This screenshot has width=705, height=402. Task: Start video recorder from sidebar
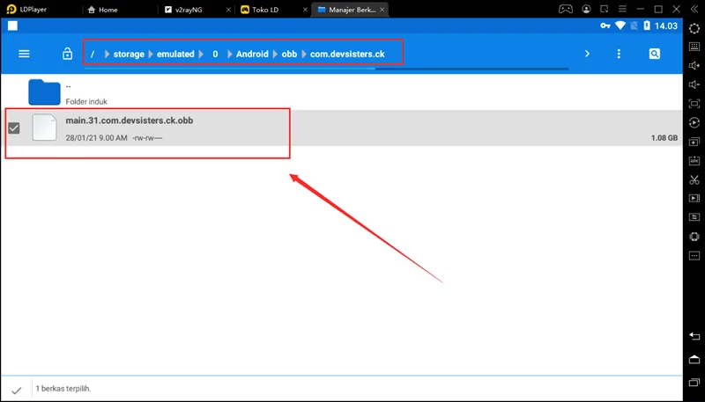(694, 198)
